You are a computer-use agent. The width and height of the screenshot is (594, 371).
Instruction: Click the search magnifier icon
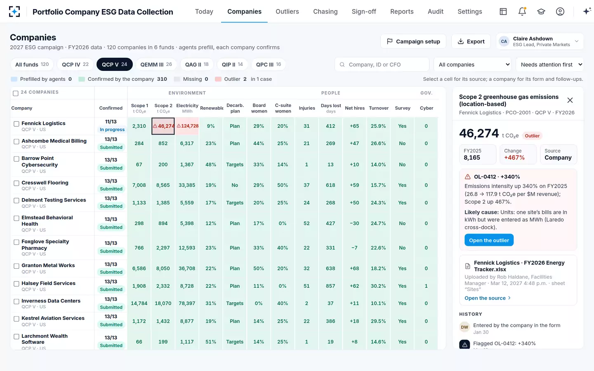tap(342, 65)
